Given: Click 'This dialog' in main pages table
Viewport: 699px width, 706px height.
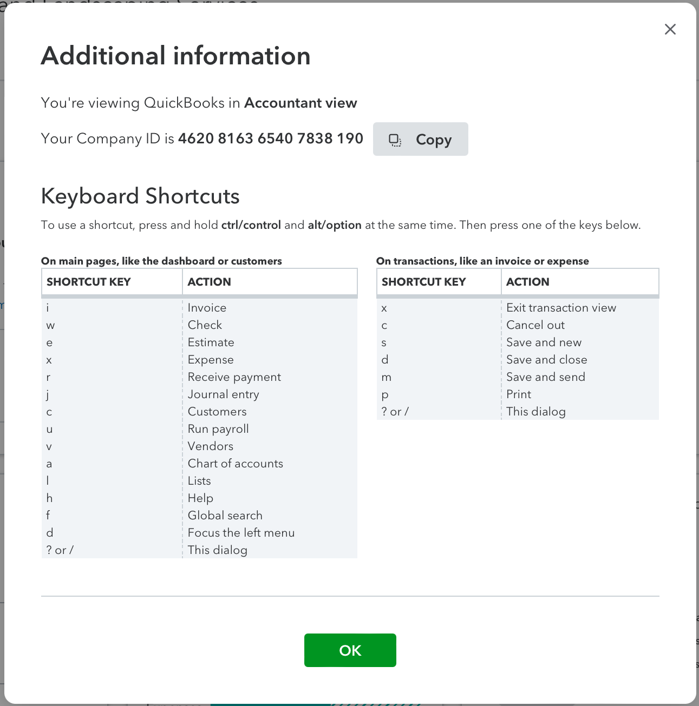Looking at the screenshot, I should click(217, 550).
